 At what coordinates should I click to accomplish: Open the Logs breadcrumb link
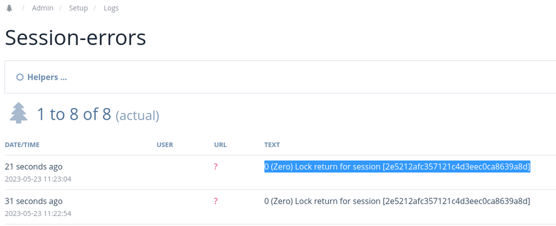tap(111, 8)
